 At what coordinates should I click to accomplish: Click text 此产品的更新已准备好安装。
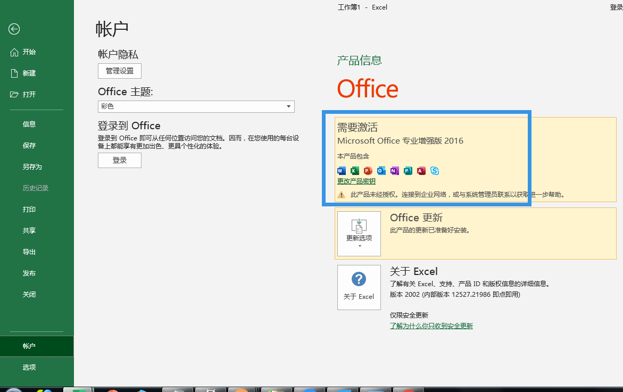pyautogui.click(x=431, y=230)
